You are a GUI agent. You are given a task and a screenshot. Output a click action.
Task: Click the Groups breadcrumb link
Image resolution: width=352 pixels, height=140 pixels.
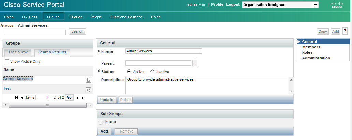coord(7,25)
